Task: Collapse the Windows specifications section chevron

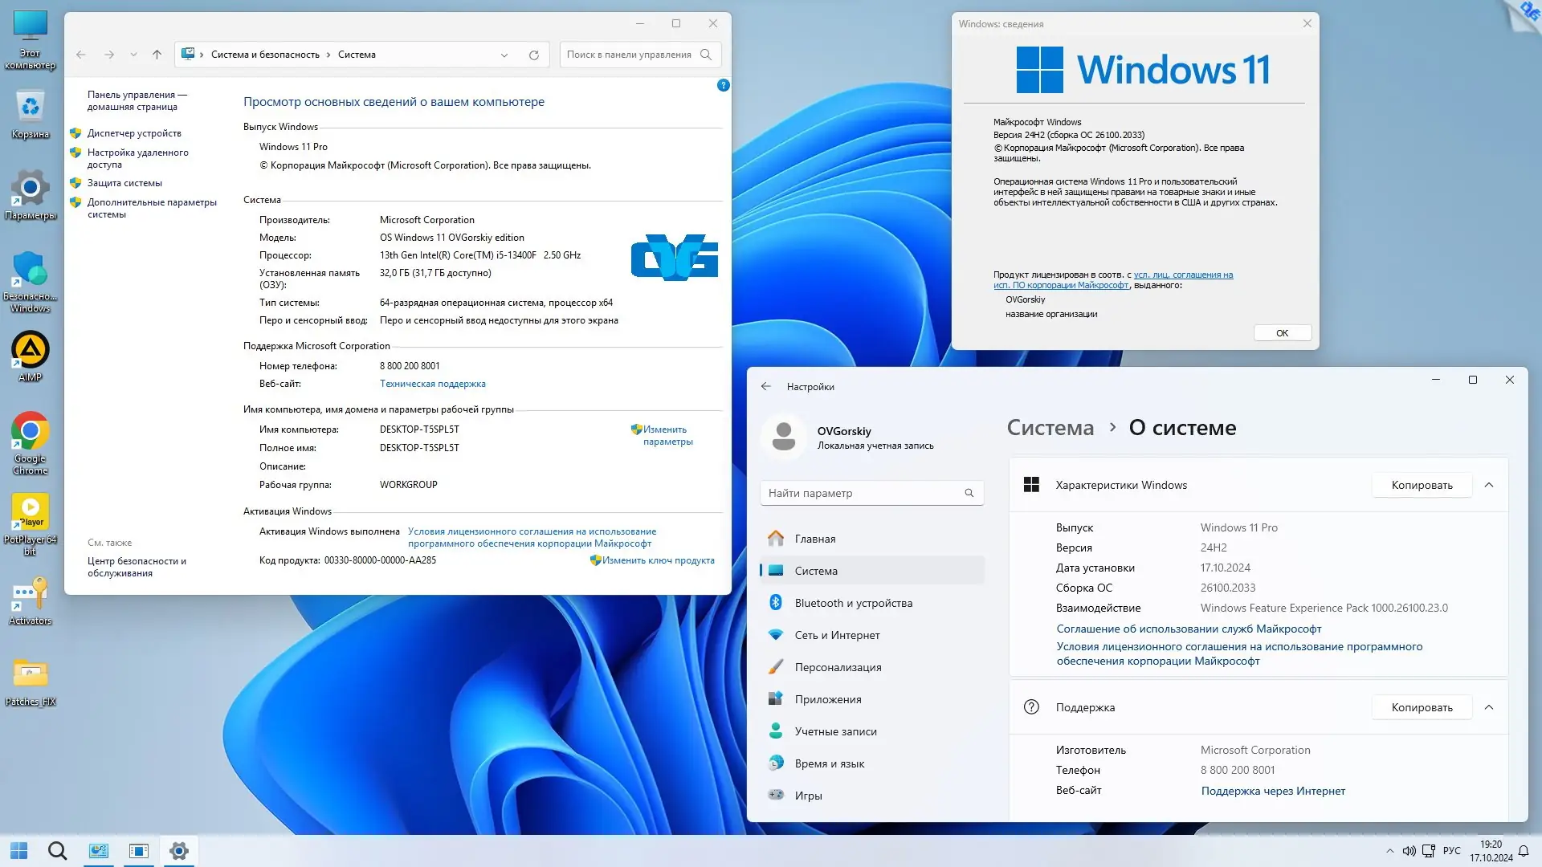Action: [x=1489, y=485]
